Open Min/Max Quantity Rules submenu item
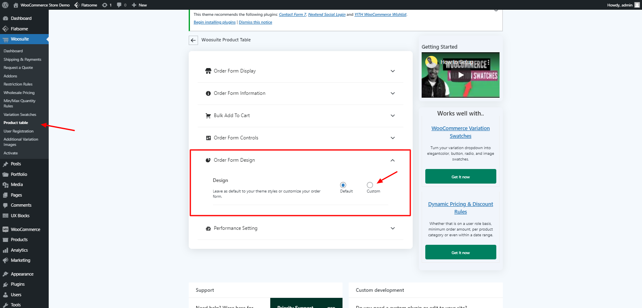Image resolution: width=642 pixels, height=308 pixels. (19, 103)
